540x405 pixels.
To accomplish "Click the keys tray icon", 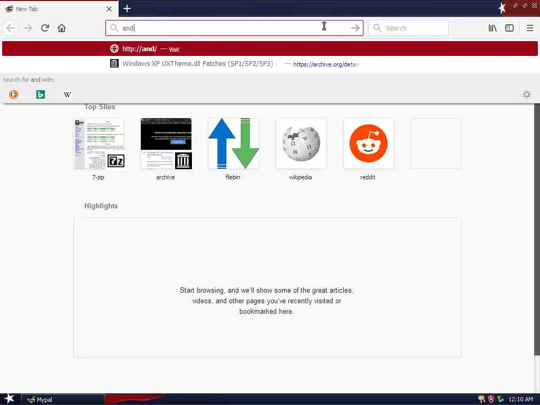I will (481, 399).
